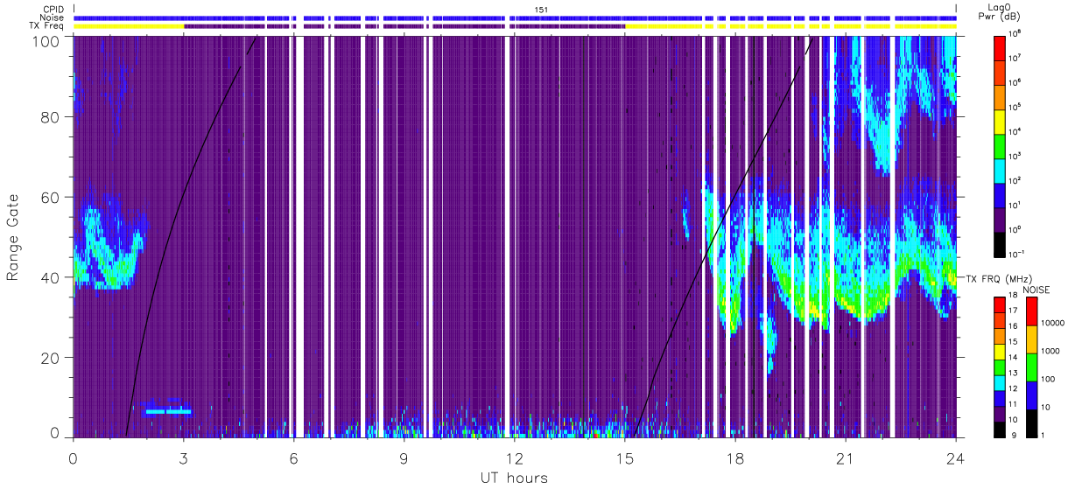Click the cyan horizontal bar near range gate 6
Viewport: 1075px width, 496px height.
point(168,411)
